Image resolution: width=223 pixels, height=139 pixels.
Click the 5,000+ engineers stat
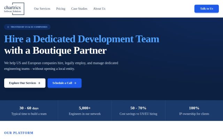[85, 111]
